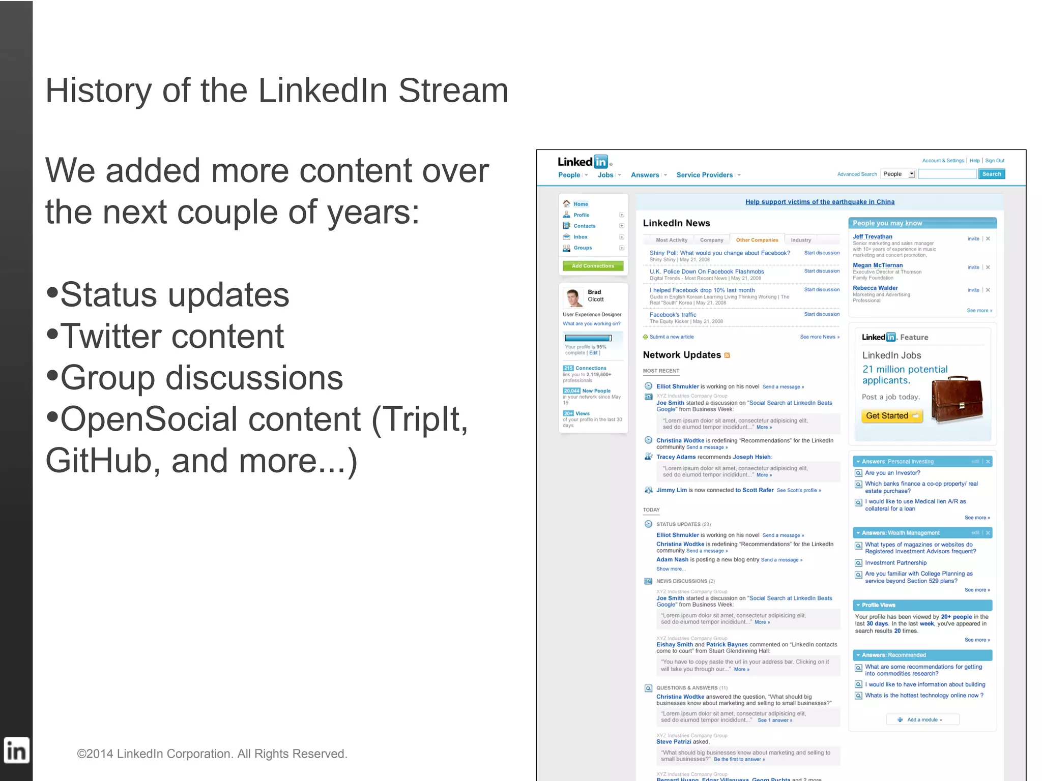Click the Groups people icon in the sidebar
This screenshot has height=781, width=1042.
566,248
